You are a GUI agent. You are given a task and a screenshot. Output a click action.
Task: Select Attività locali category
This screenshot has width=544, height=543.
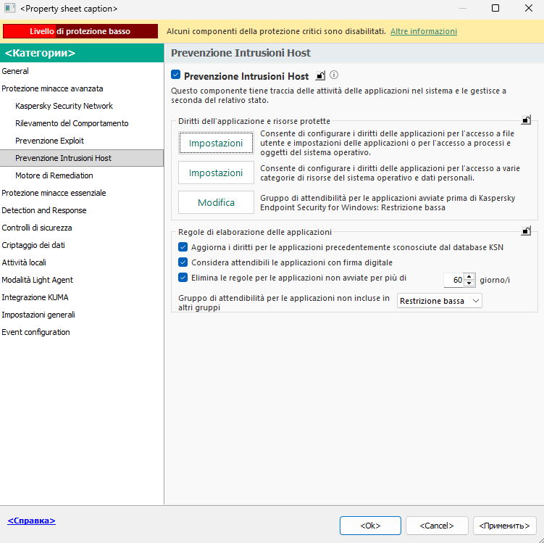(x=82, y=262)
